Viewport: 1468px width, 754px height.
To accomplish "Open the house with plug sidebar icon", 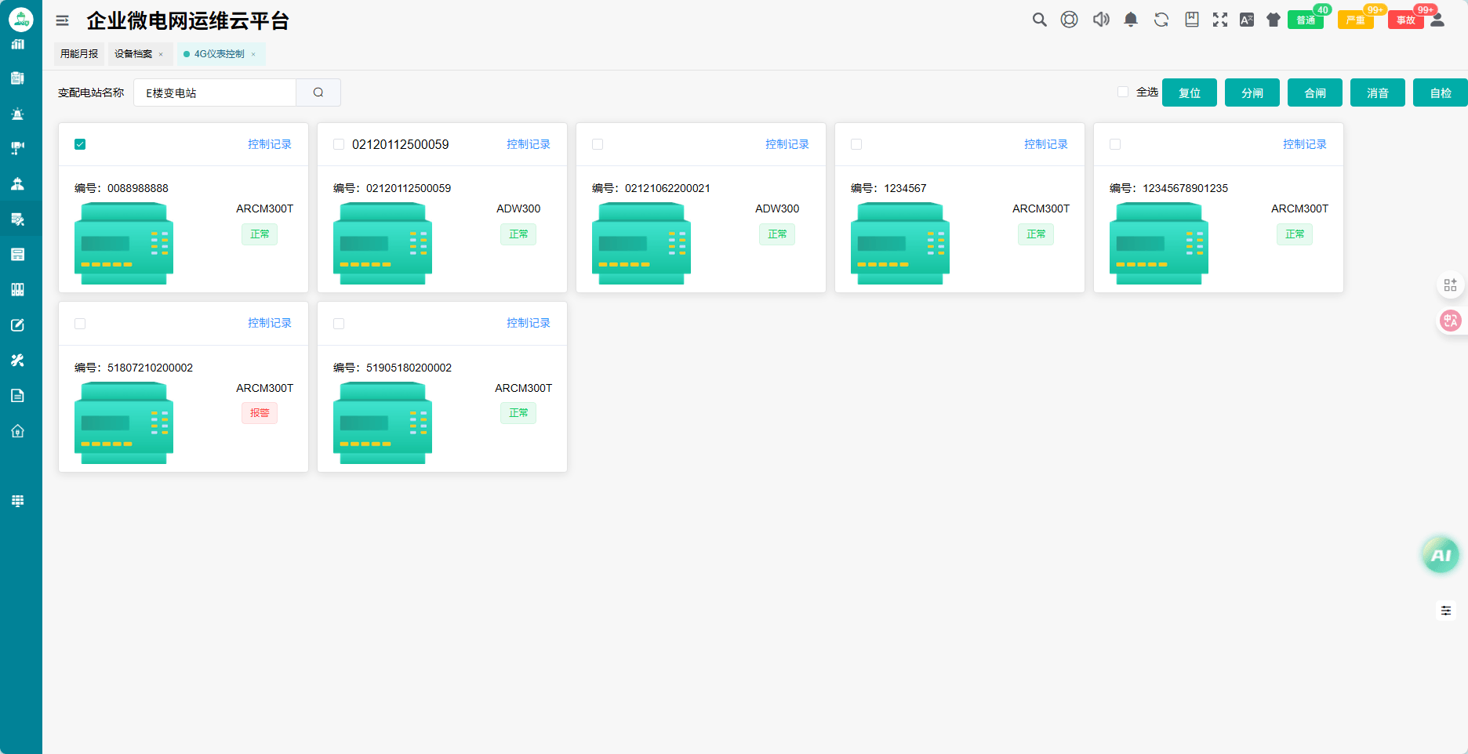I will coord(17,431).
